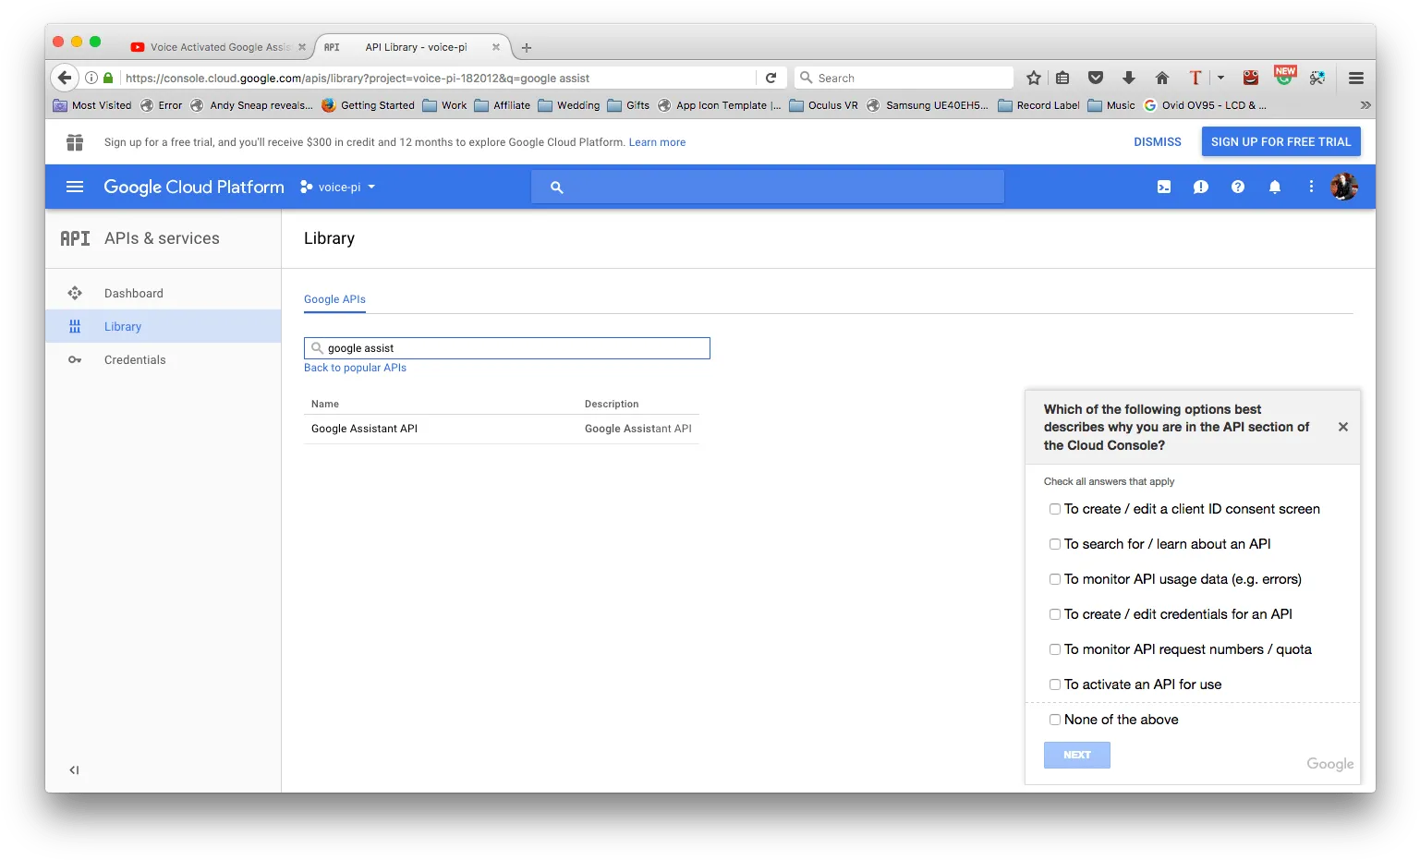Close the survey popup with X
Image resolution: width=1420 pixels, height=860 pixels.
tap(1343, 427)
